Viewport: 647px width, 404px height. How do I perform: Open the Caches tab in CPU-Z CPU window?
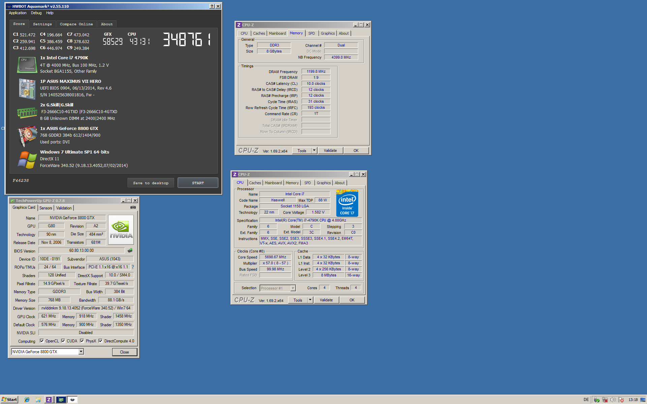coord(255,183)
